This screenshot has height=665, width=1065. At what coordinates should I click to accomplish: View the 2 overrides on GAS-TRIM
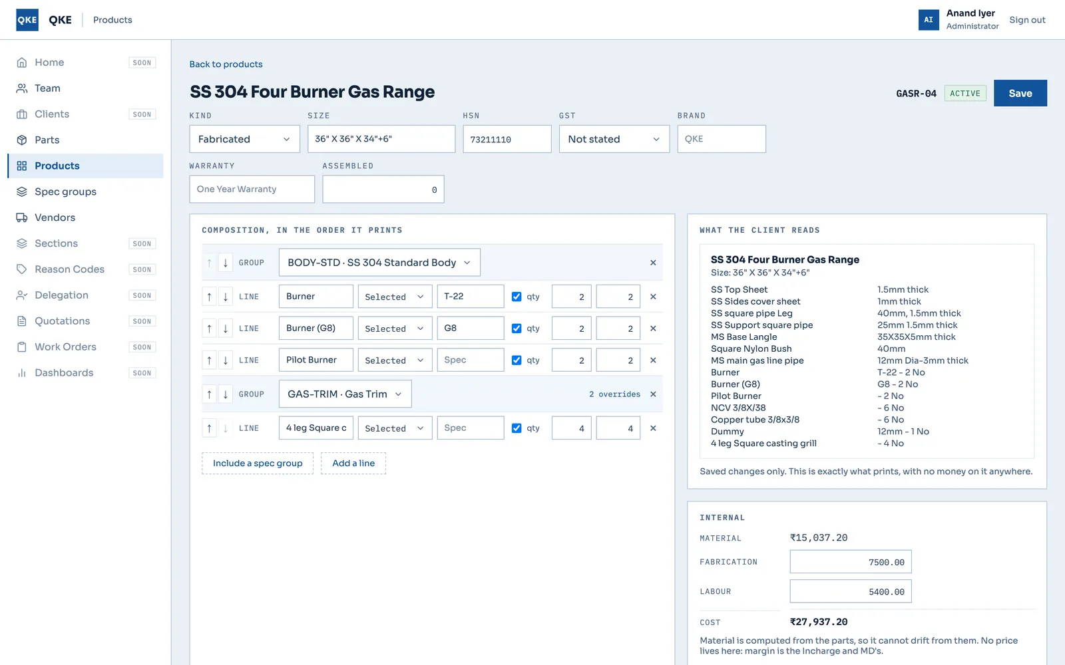pos(614,394)
